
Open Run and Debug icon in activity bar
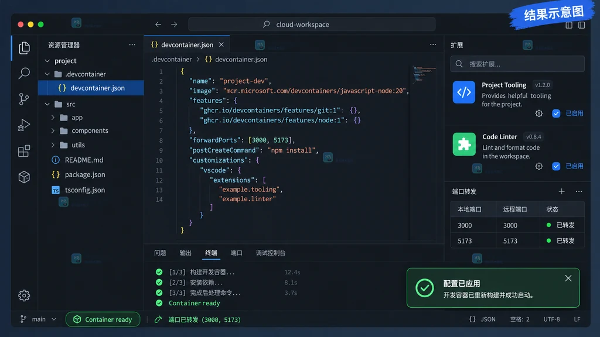coord(24,125)
